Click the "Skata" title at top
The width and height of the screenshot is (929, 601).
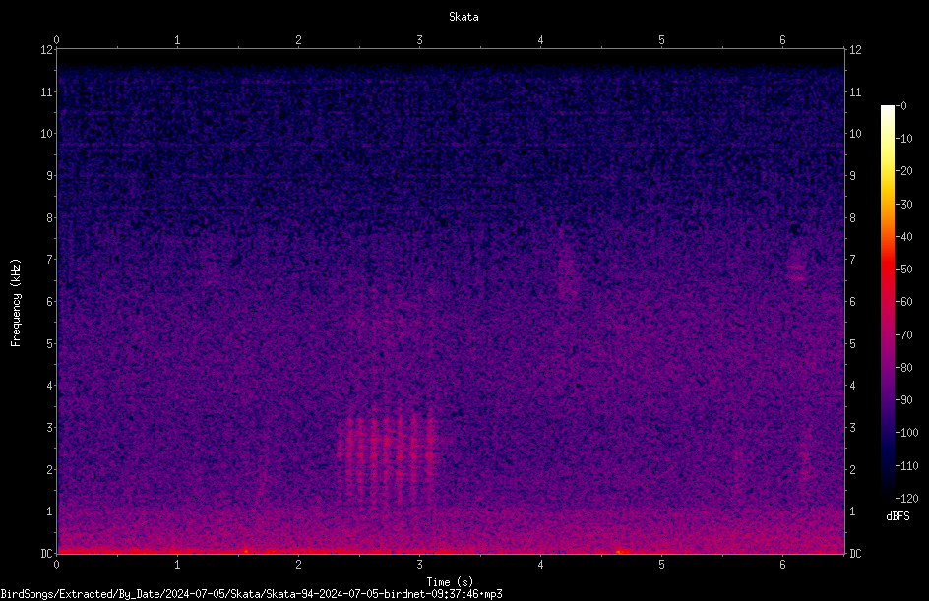pos(464,17)
